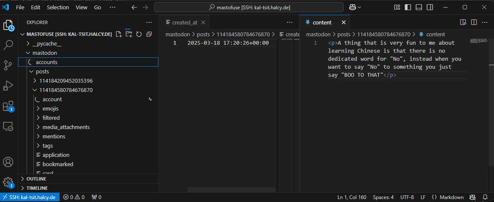Viewport: 494px width, 202px height.
Task: Switch to the created_at tab
Action: coord(185,23)
